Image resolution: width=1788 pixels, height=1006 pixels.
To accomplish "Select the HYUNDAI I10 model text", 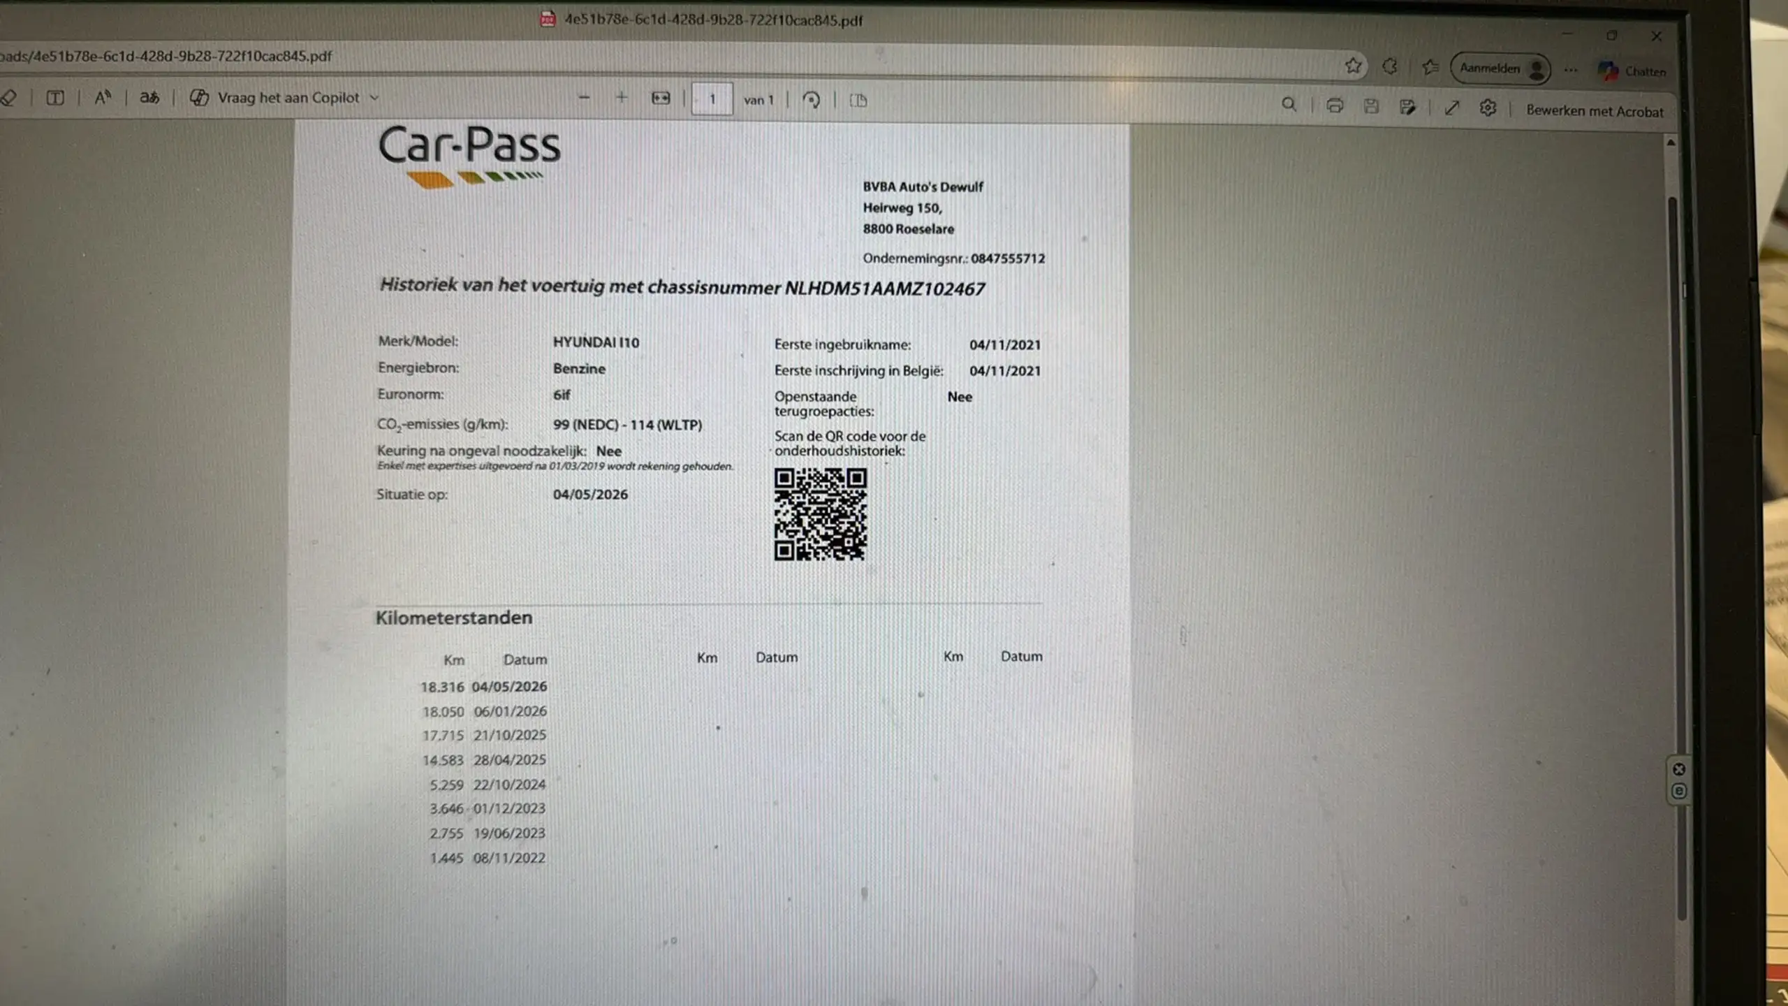I will click(x=596, y=342).
